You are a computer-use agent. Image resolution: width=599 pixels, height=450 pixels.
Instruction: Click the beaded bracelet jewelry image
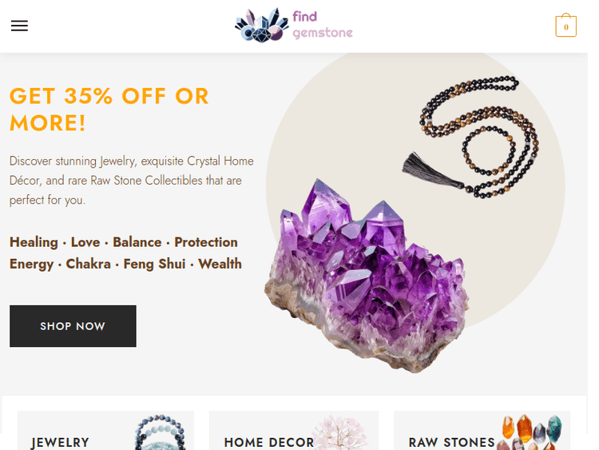click(x=160, y=432)
